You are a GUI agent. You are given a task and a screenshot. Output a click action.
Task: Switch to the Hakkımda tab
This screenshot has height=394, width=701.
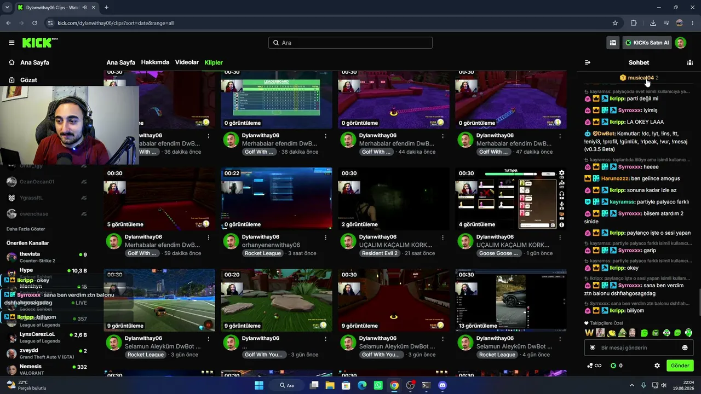(155, 62)
